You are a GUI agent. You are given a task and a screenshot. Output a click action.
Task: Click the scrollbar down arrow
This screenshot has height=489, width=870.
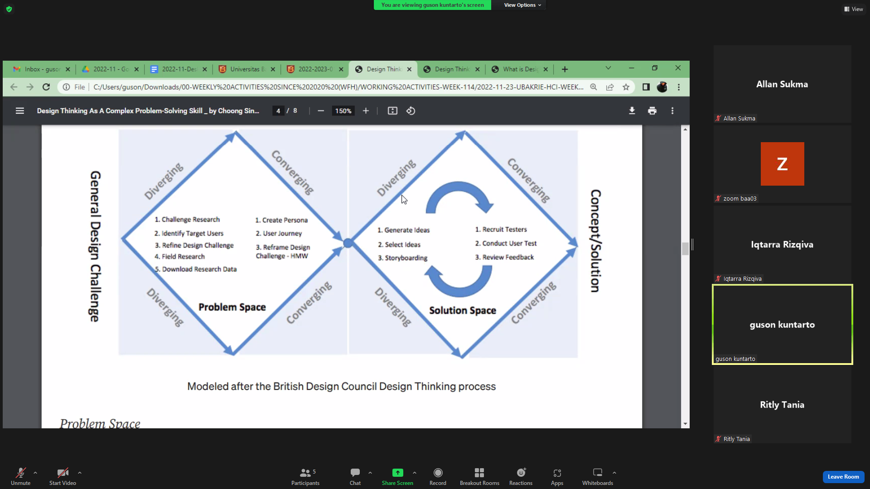tap(685, 424)
